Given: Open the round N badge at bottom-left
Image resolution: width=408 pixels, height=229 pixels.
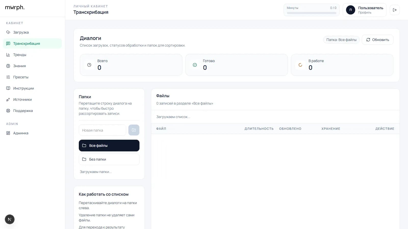Looking at the screenshot, I should click(x=10, y=219).
